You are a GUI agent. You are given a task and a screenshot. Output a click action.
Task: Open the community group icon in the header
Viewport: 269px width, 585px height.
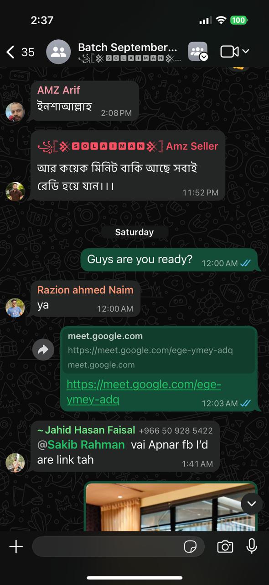coord(198,52)
